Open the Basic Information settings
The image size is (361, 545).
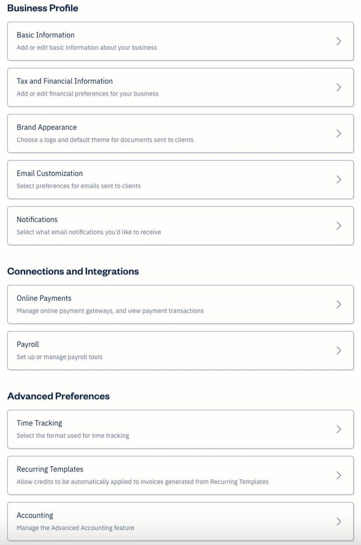[180, 41]
